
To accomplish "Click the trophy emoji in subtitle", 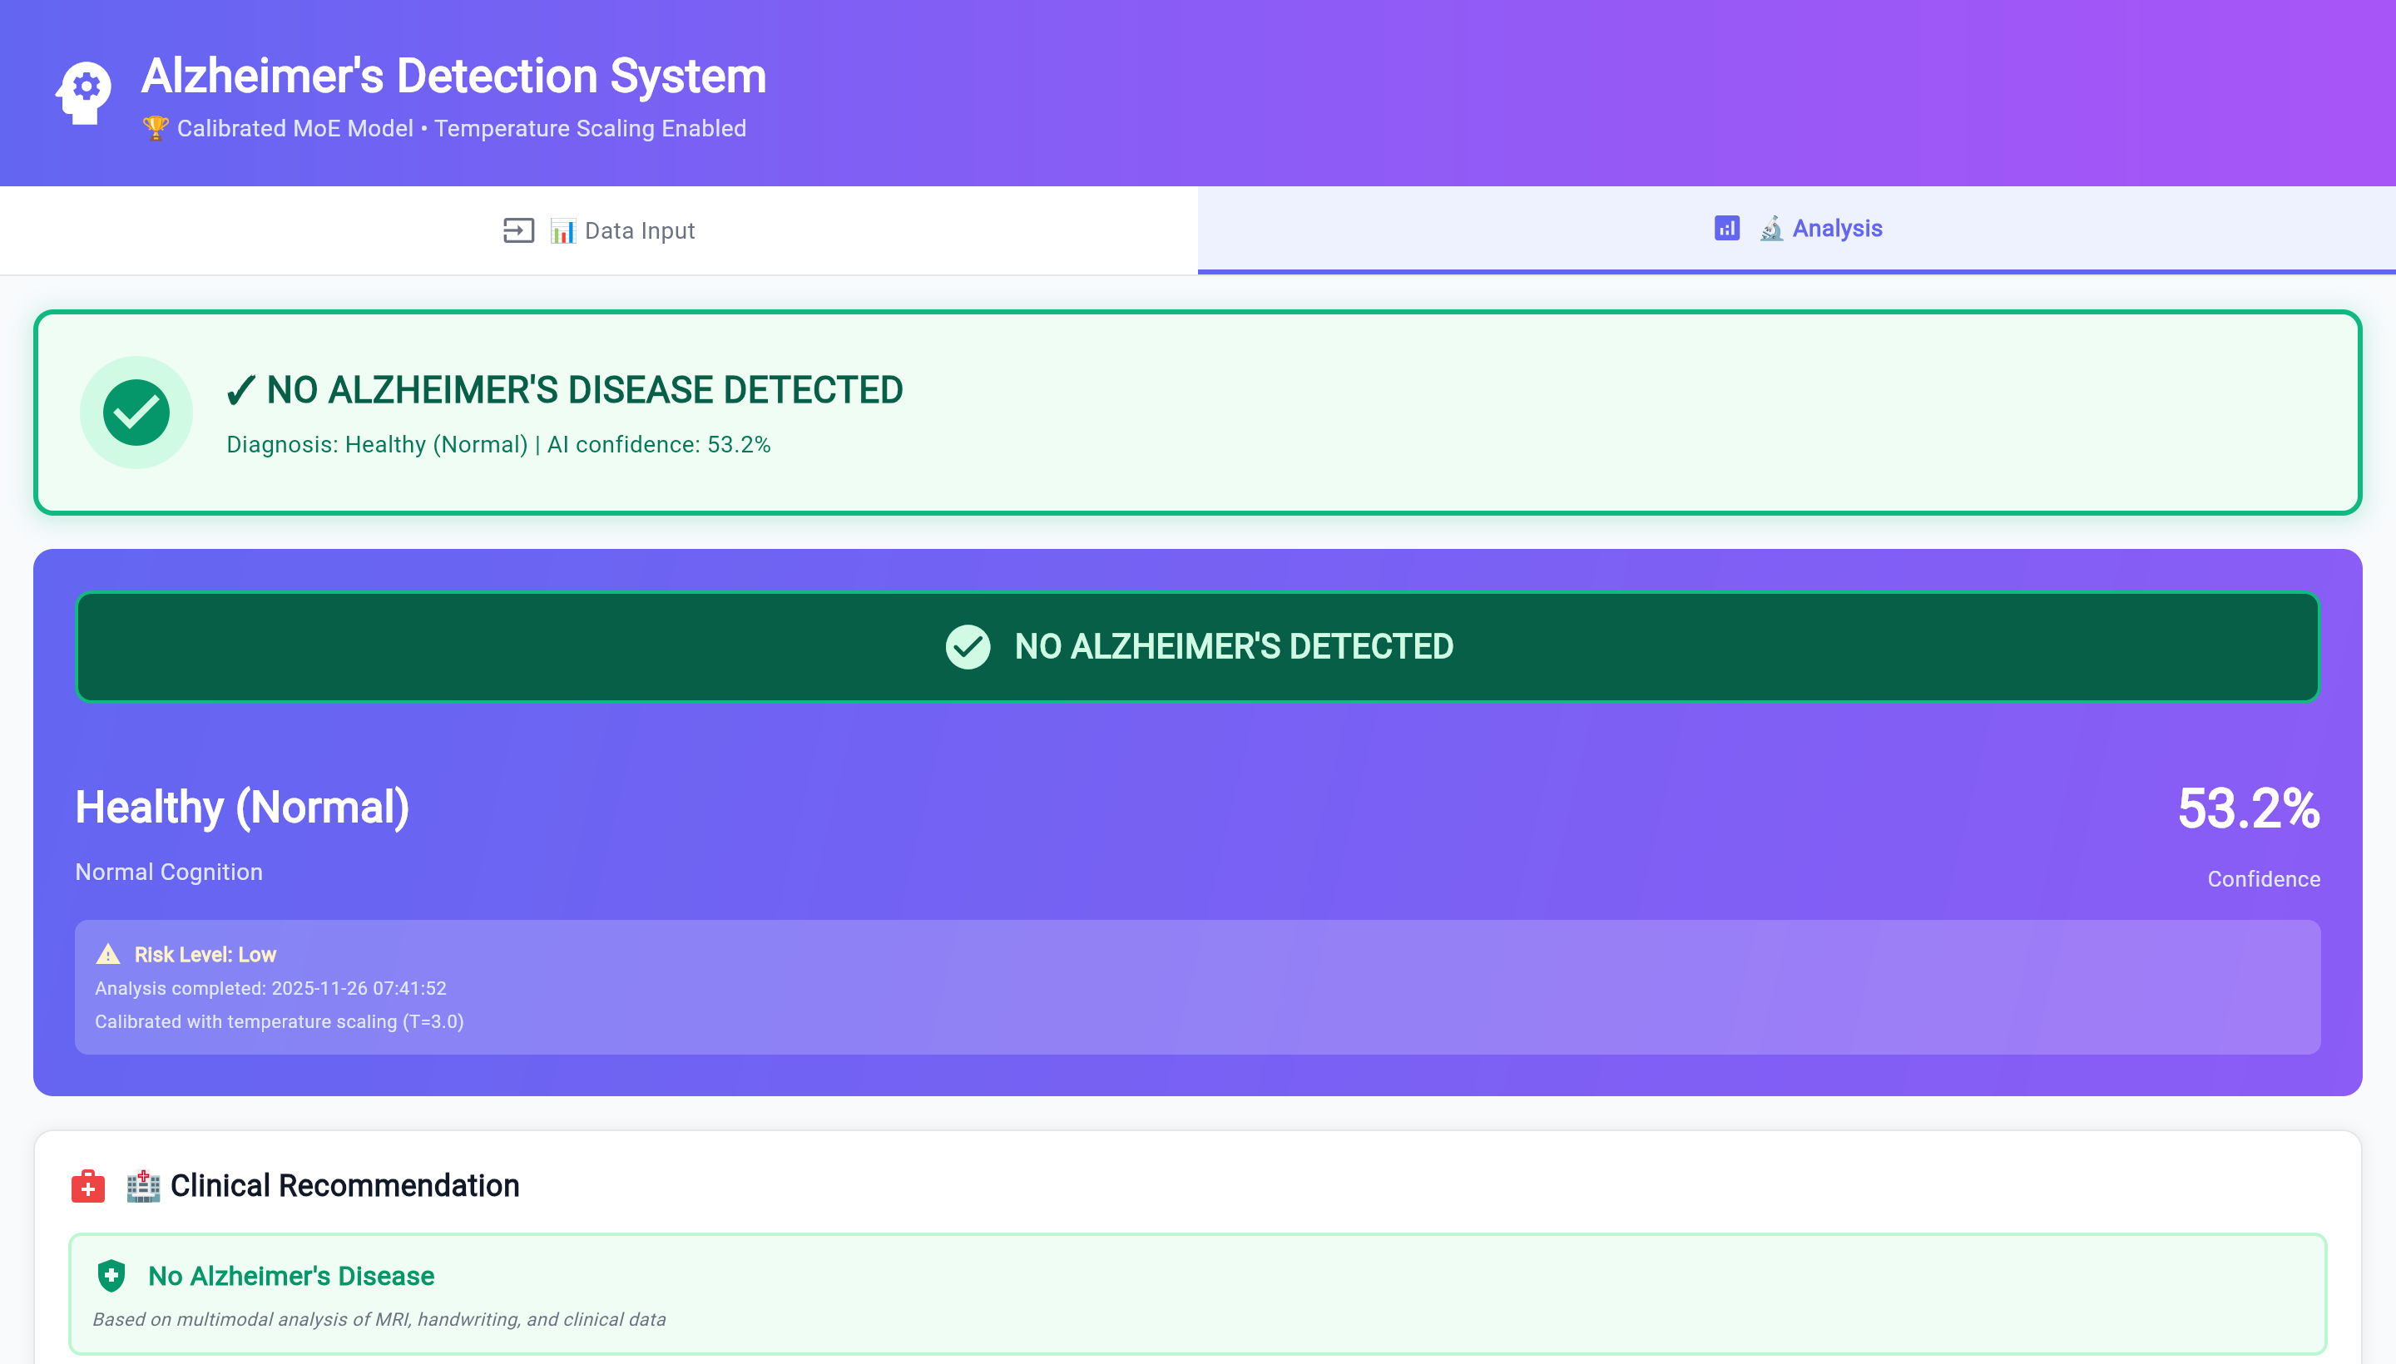I will [155, 127].
